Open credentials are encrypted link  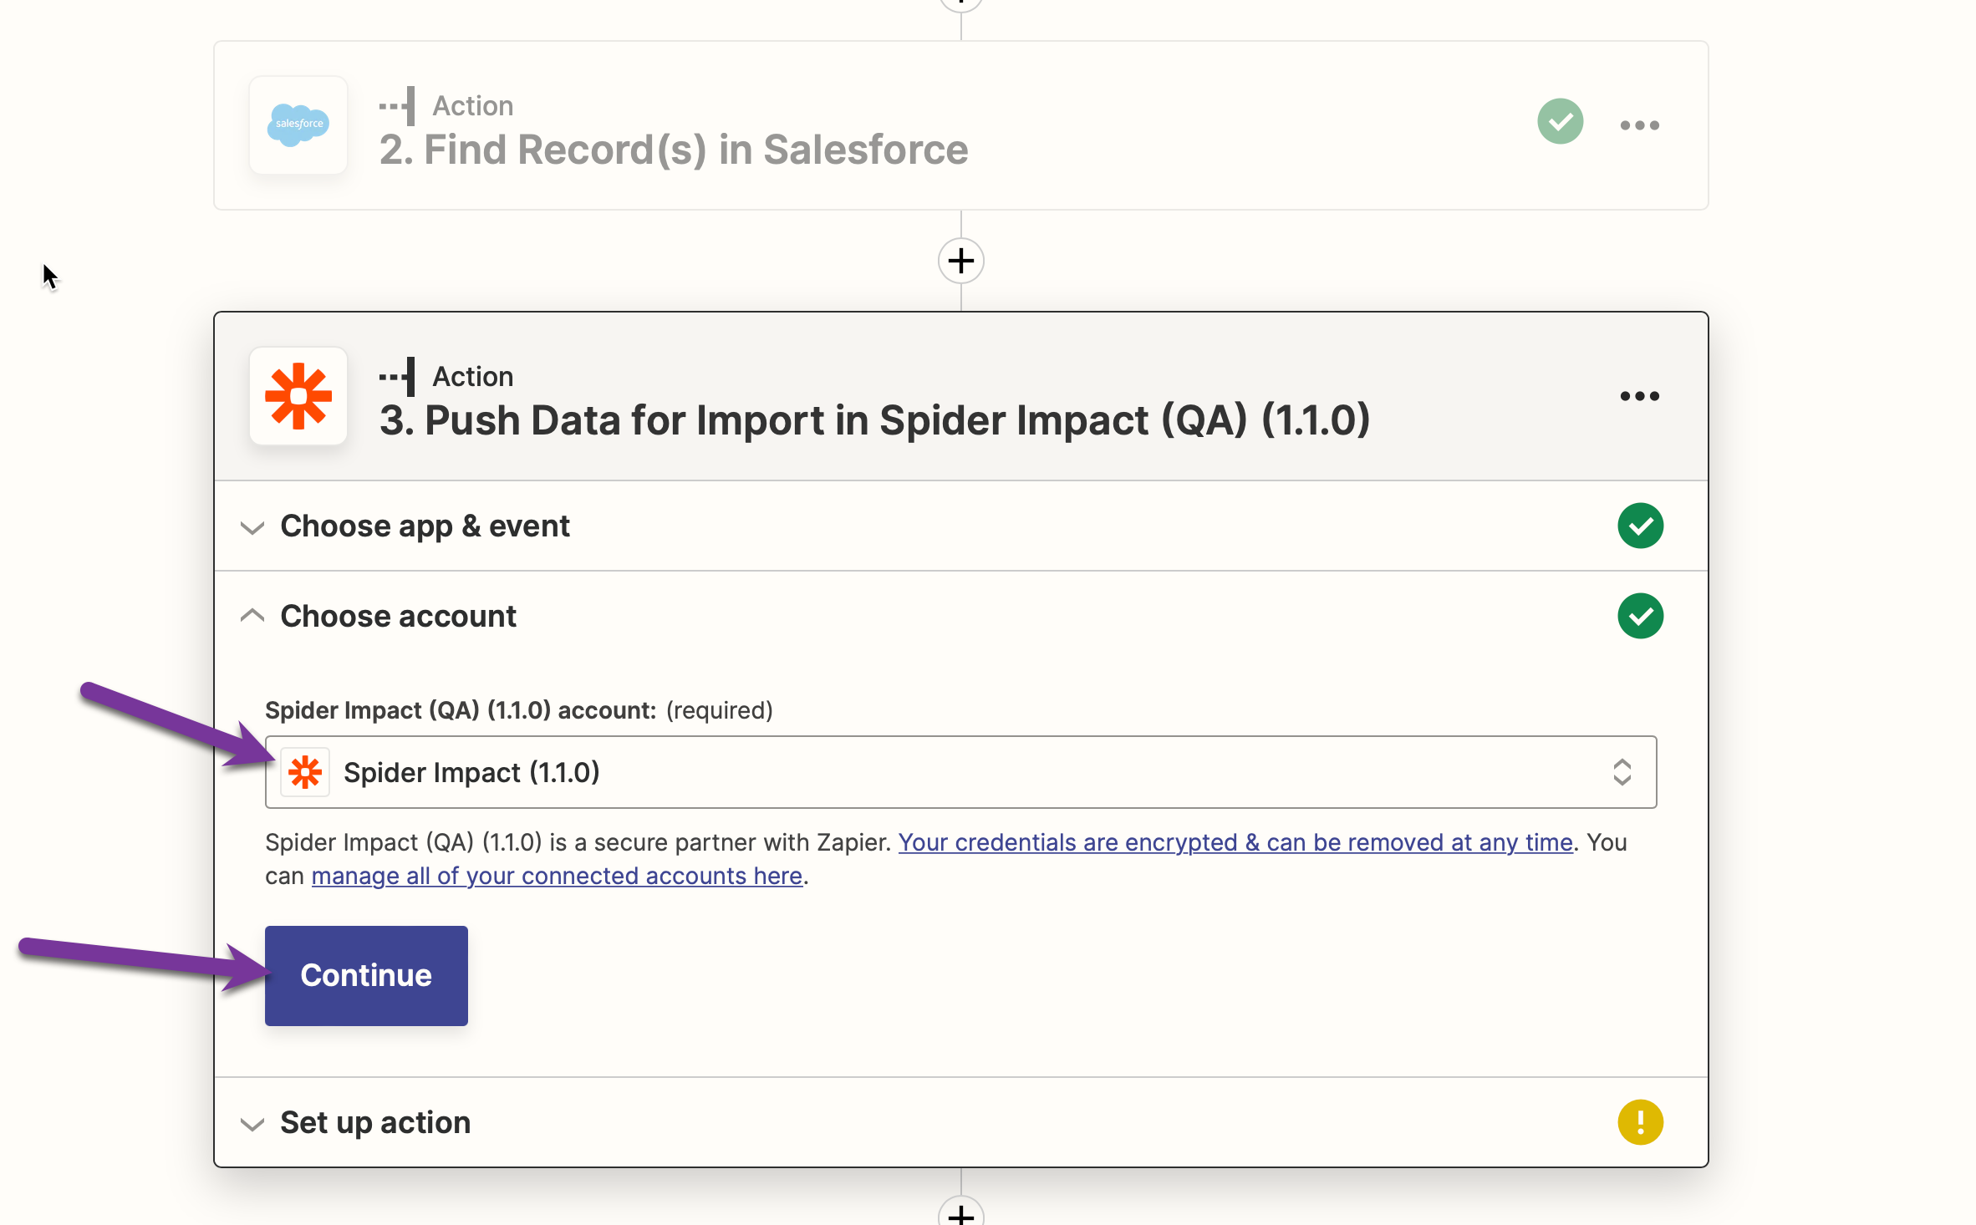point(1235,842)
